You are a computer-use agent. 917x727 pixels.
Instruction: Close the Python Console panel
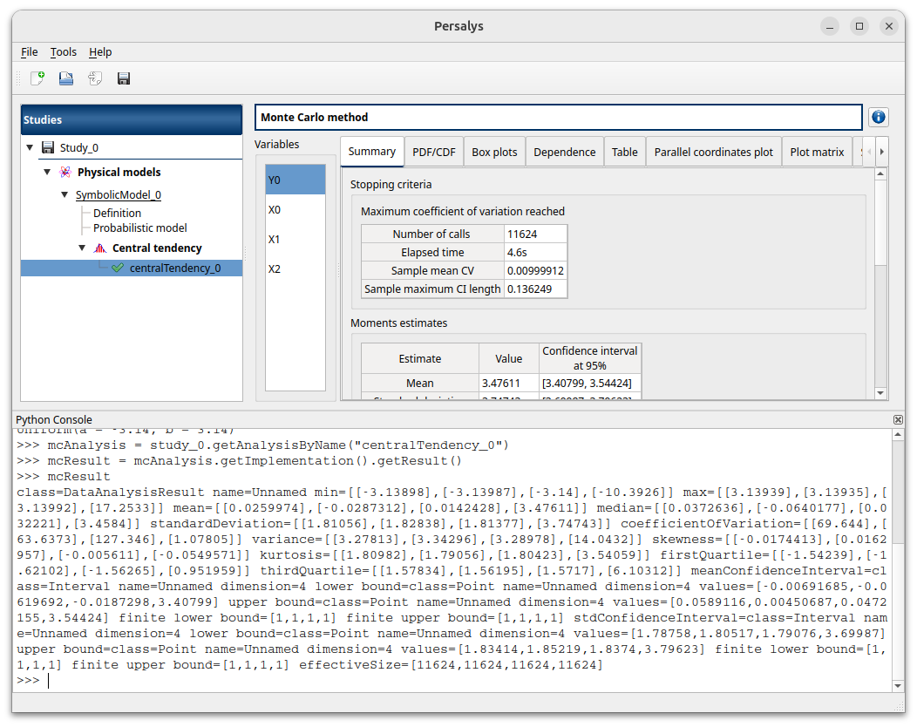coord(898,419)
